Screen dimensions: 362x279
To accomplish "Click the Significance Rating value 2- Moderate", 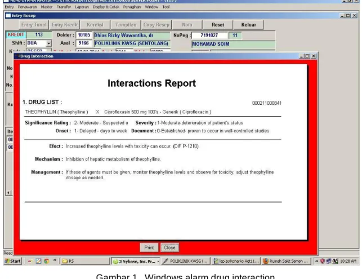I will tap(101, 123).
